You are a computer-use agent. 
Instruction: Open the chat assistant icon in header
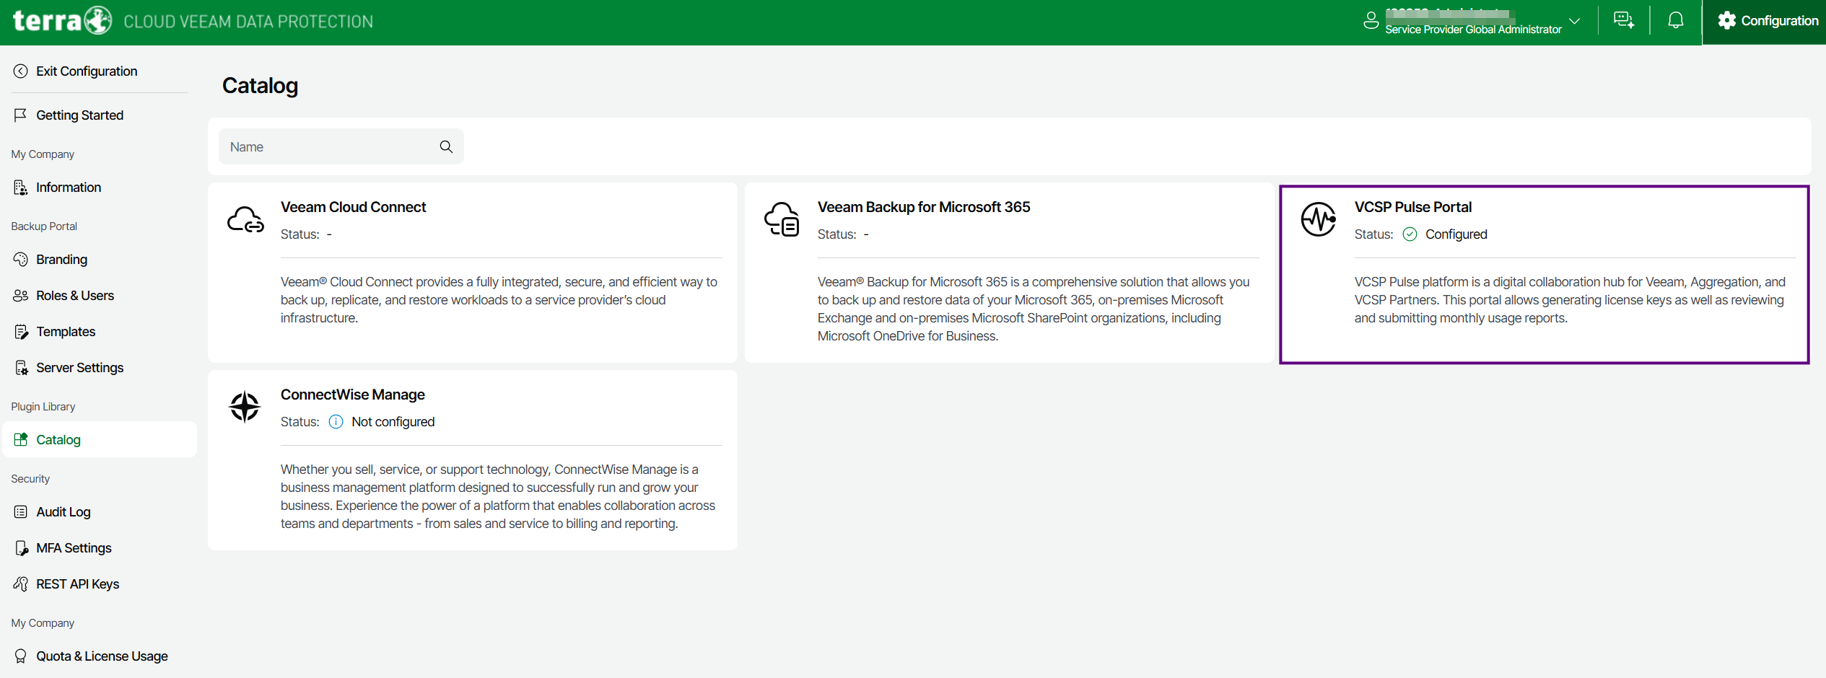click(1623, 21)
